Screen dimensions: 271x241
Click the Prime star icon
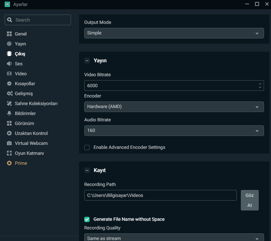(9, 163)
